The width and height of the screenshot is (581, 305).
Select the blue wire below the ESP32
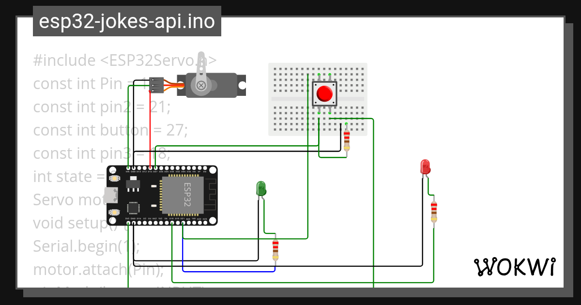point(228,271)
